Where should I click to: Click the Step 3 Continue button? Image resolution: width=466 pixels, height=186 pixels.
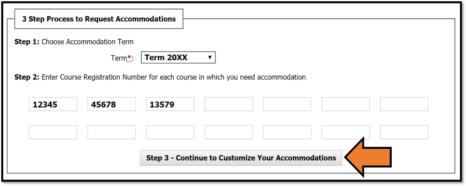(x=241, y=158)
